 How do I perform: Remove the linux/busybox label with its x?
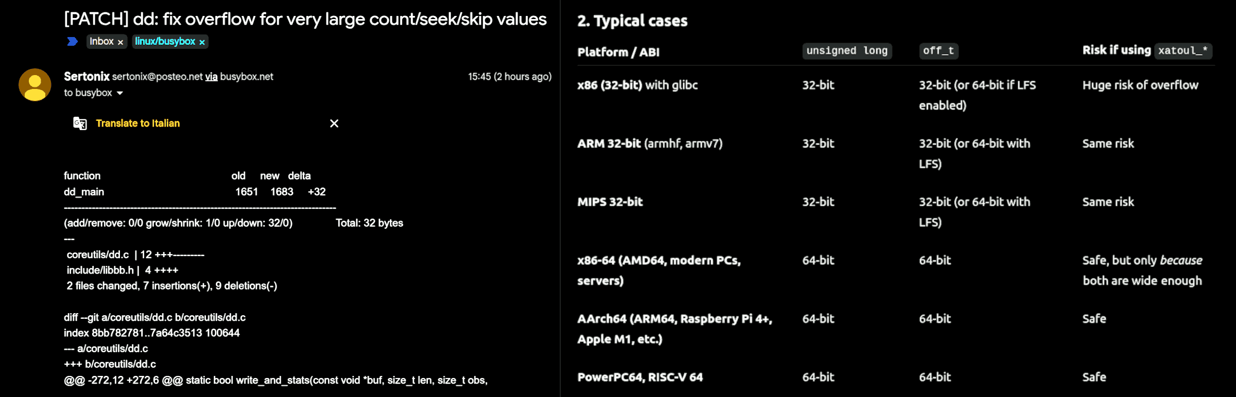pyautogui.click(x=202, y=42)
